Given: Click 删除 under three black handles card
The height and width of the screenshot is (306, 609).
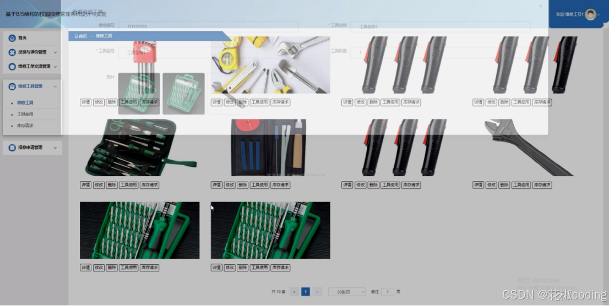Looking at the screenshot, I should pyautogui.click(x=373, y=185).
